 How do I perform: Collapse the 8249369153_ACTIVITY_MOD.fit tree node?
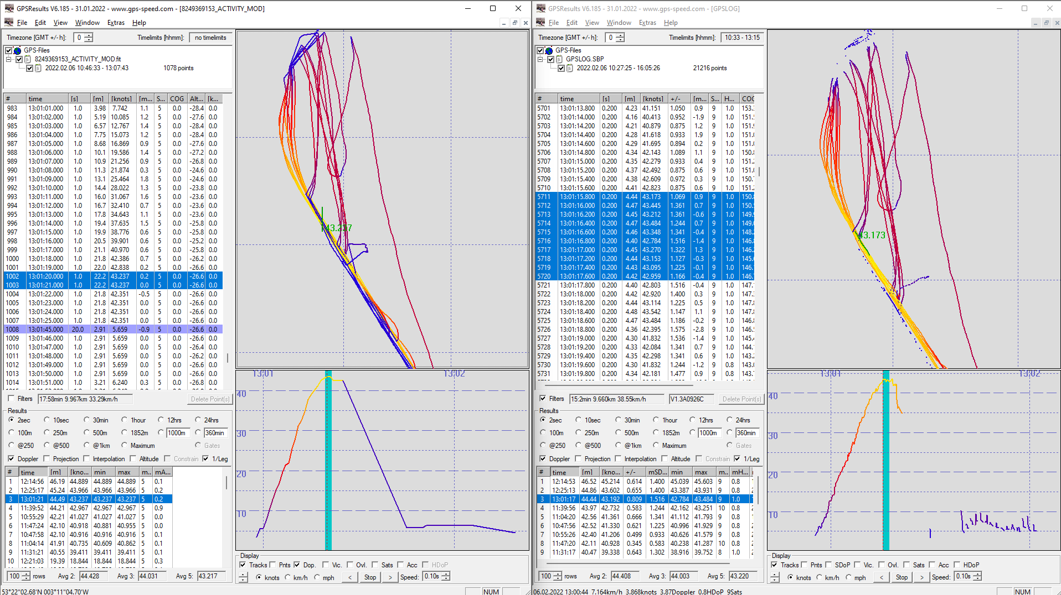9,59
